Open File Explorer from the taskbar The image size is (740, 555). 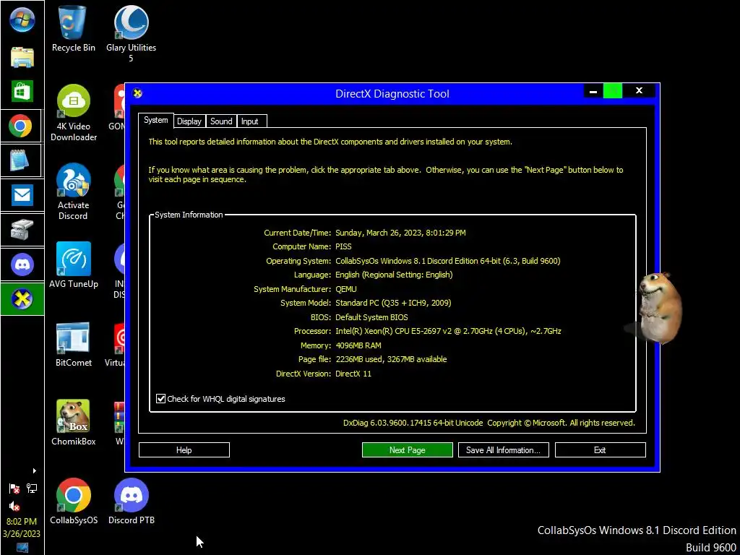[22, 57]
